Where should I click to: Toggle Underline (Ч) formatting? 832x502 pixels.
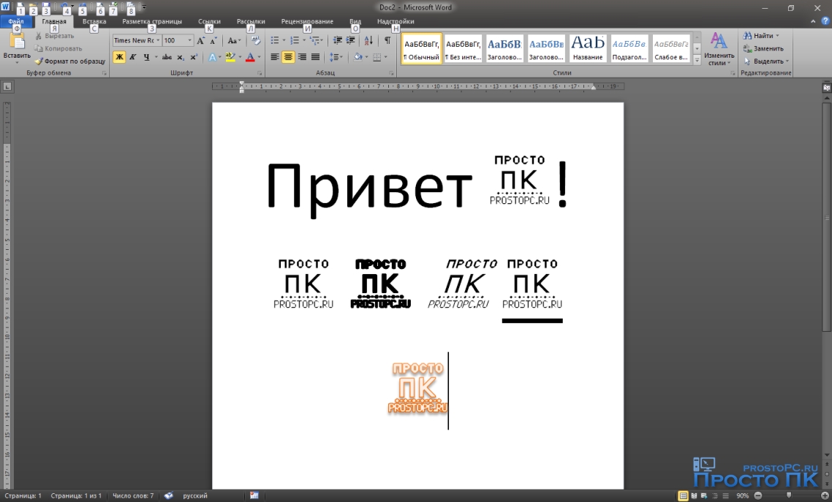[x=146, y=57]
